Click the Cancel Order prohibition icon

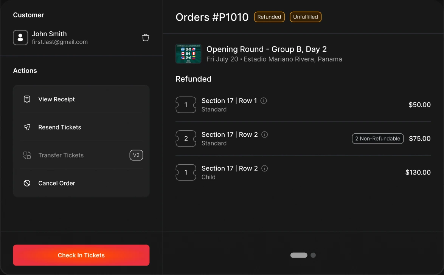coord(27,183)
